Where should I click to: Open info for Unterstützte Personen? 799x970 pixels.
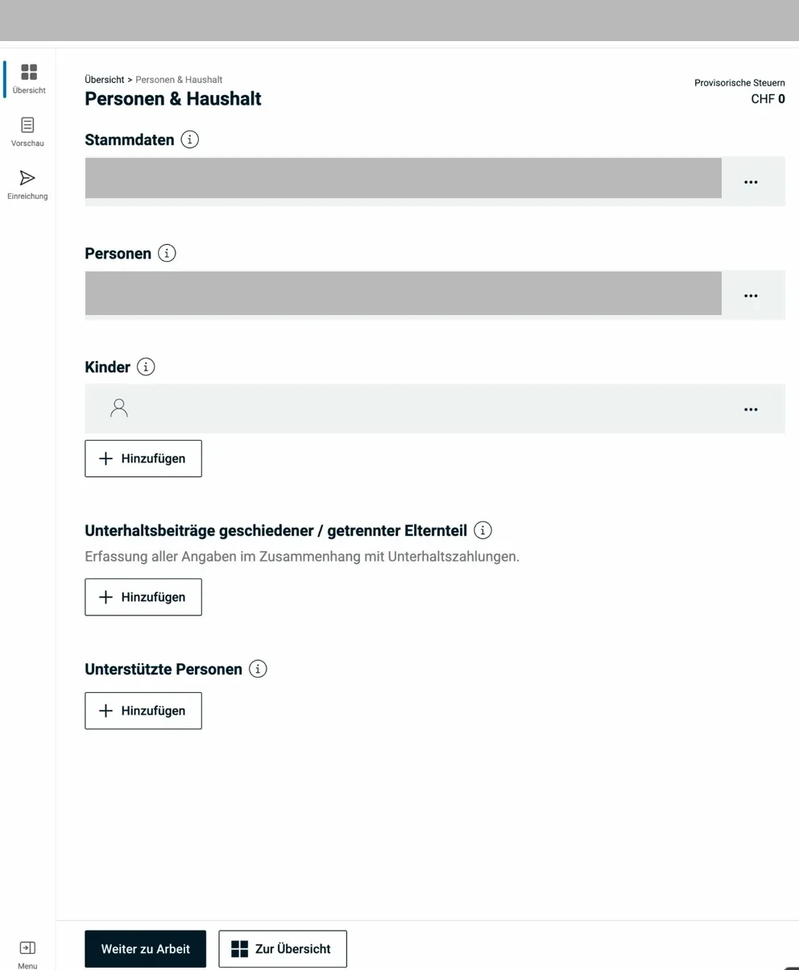(x=258, y=669)
